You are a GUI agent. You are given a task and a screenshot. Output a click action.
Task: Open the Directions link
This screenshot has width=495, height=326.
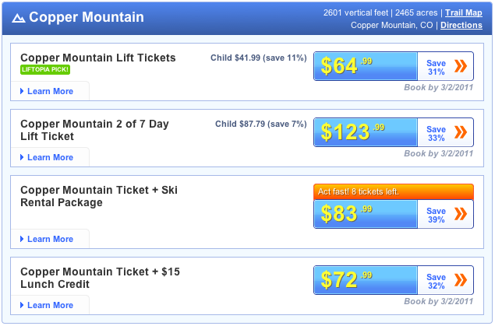(x=461, y=25)
